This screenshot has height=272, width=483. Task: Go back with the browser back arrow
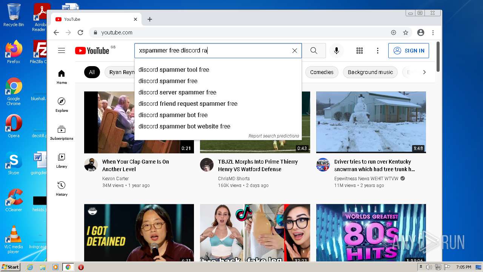(x=56, y=32)
